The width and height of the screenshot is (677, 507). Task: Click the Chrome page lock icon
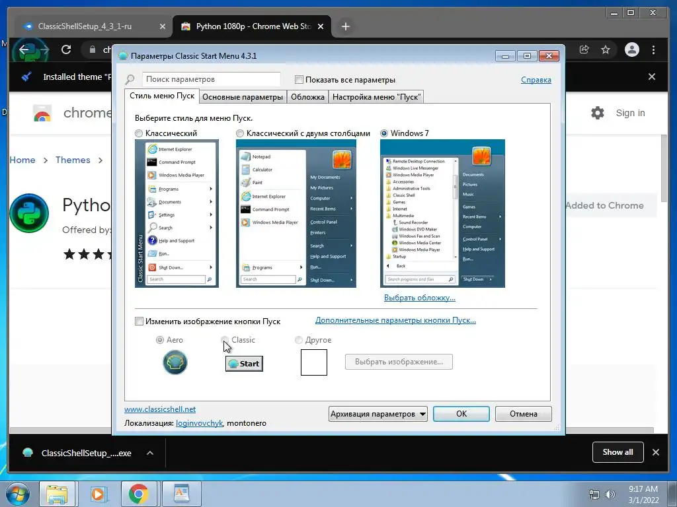point(93,50)
